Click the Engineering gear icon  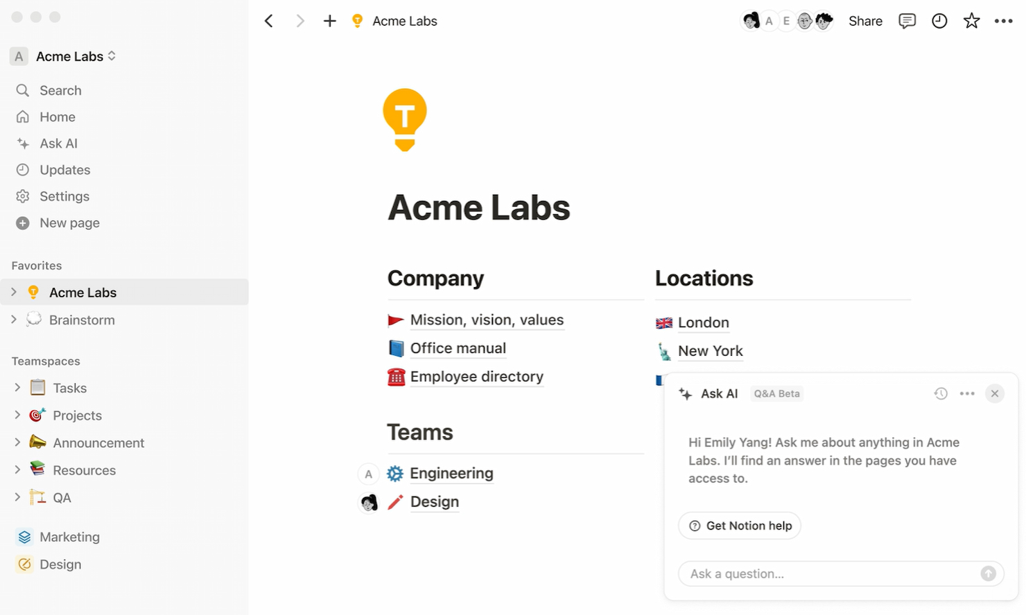395,474
